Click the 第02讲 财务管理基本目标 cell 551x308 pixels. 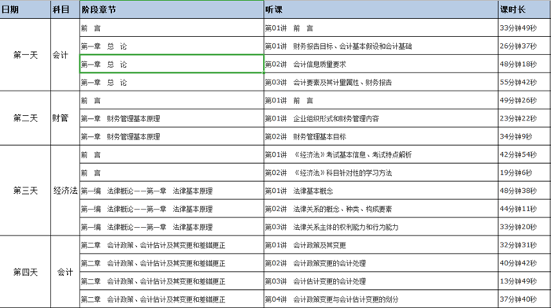coord(381,136)
